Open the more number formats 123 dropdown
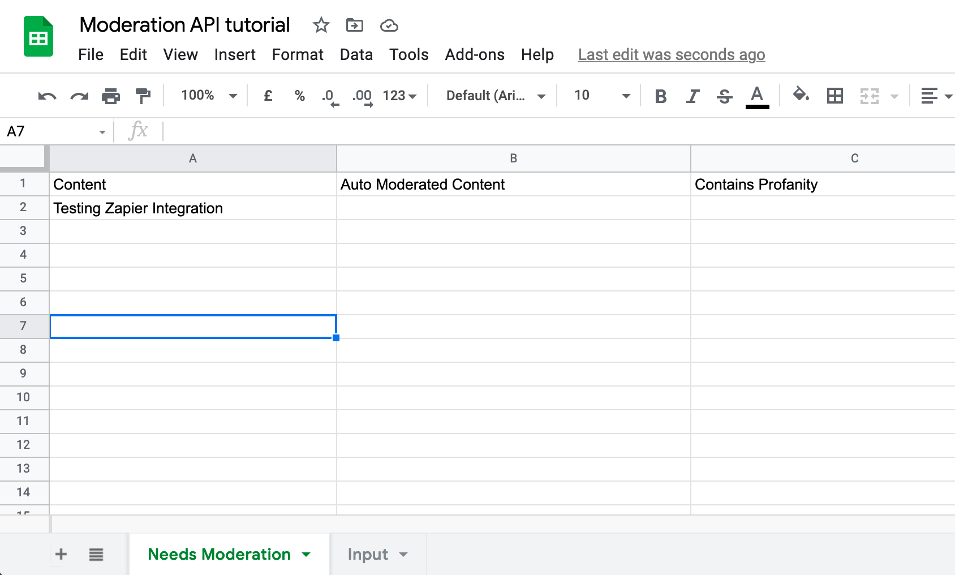955x575 pixels. point(399,96)
